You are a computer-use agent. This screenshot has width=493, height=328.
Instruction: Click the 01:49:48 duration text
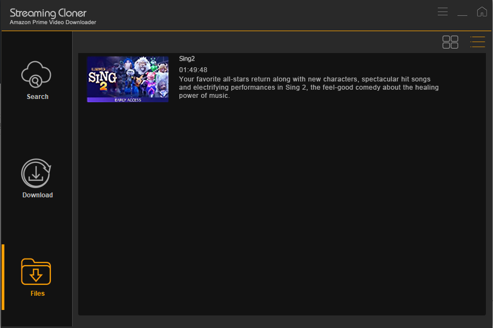tap(193, 70)
